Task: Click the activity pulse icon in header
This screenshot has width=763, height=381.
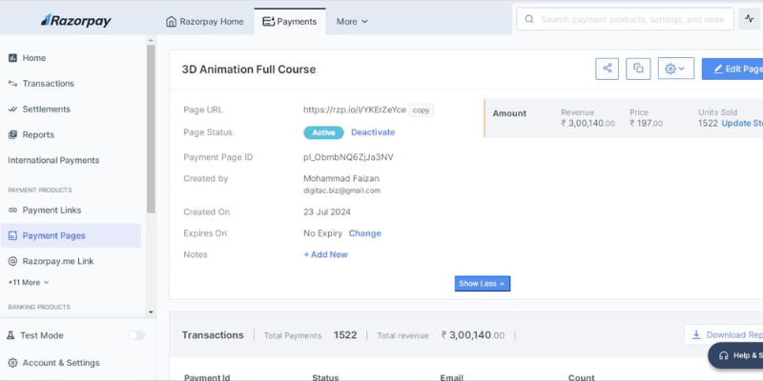Action: click(x=749, y=19)
